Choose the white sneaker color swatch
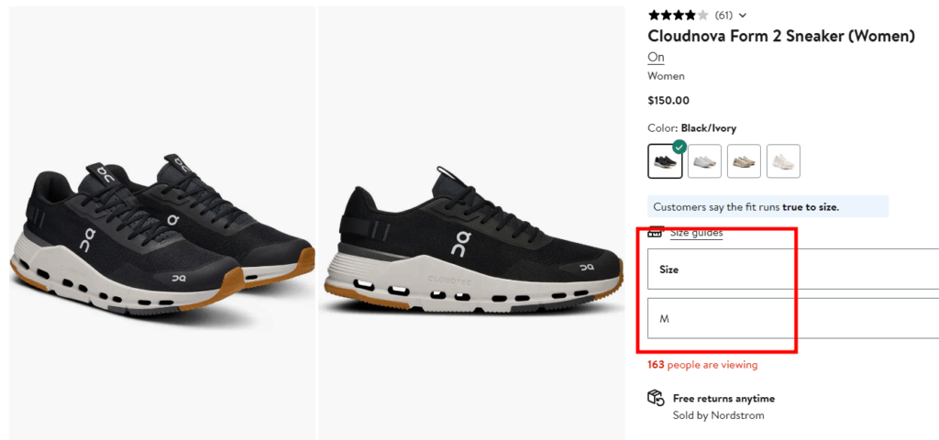 pyautogui.click(x=704, y=161)
